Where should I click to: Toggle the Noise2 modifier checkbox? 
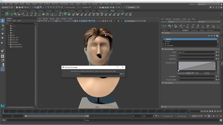click(163, 39)
